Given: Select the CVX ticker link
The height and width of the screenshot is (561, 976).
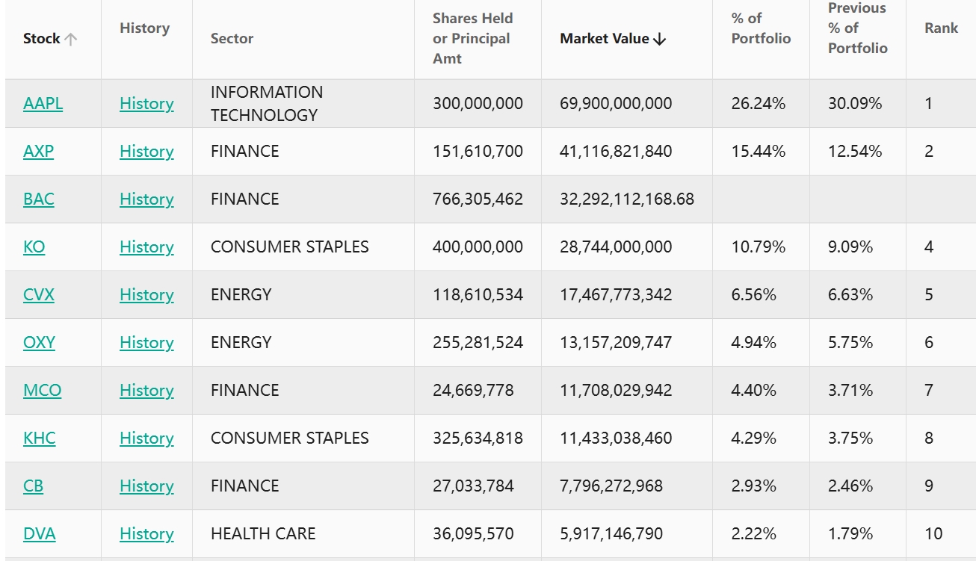Looking at the screenshot, I should 39,295.
